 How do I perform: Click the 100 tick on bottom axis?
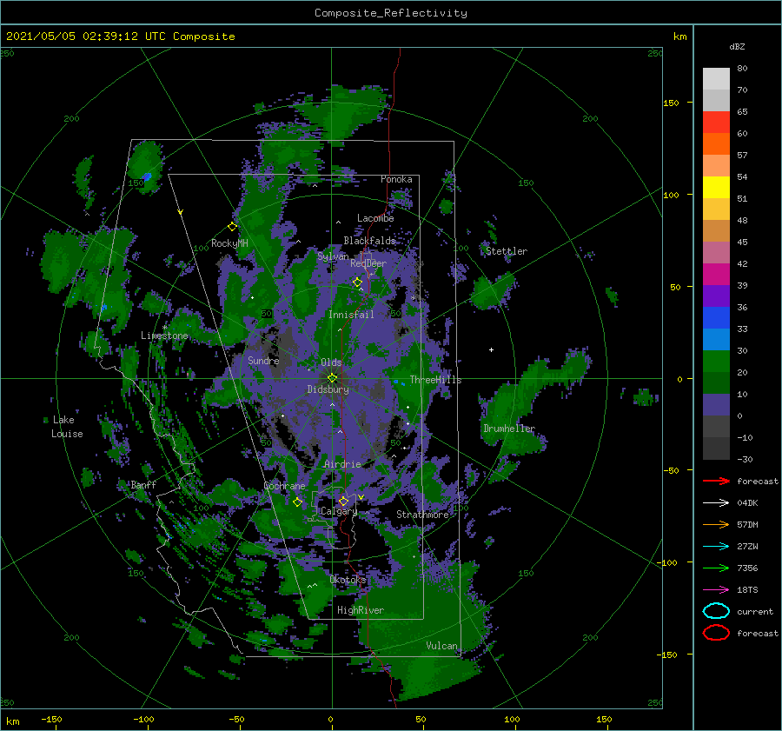click(512, 719)
